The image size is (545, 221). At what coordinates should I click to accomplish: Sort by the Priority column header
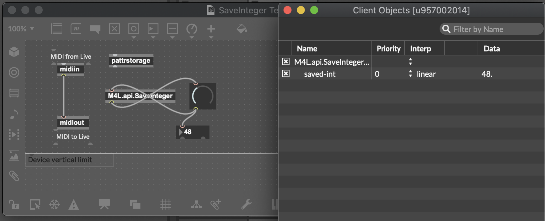click(x=388, y=48)
